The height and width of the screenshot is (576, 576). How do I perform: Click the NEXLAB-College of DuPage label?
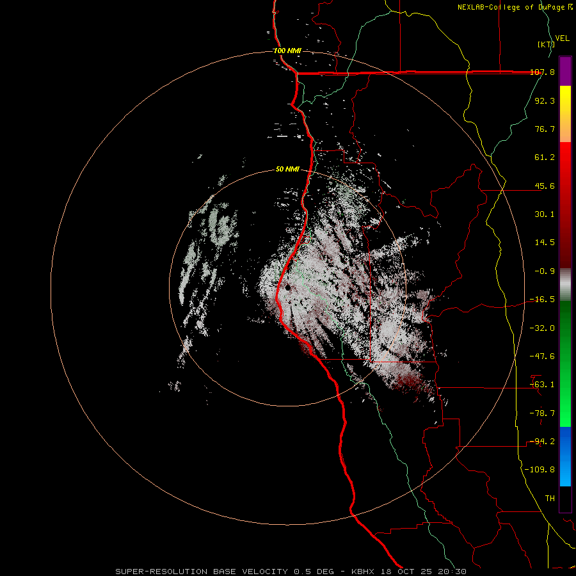click(x=515, y=7)
